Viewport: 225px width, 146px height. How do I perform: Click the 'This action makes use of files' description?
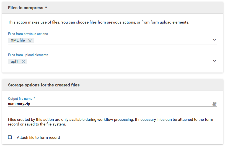(99, 22)
